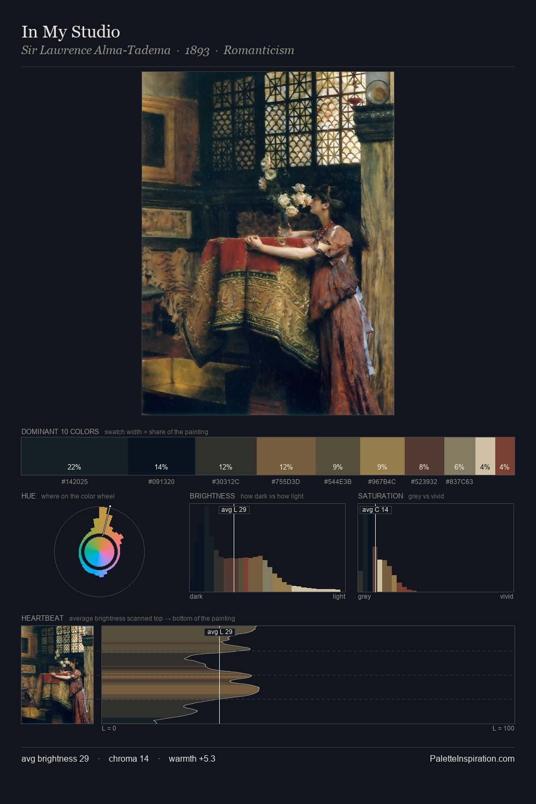Click the 'dark' axis label under Brightness

[196, 597]
